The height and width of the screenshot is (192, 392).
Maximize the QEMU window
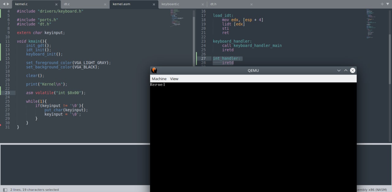346,70
